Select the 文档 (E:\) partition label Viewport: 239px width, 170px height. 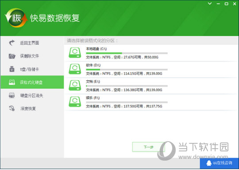pyautogui.click(x=93, y=82)
